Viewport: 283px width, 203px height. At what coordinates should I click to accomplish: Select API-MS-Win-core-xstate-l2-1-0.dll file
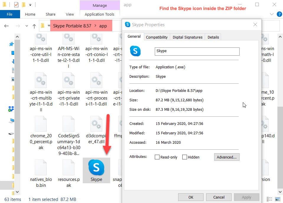[x=69, y=51]
